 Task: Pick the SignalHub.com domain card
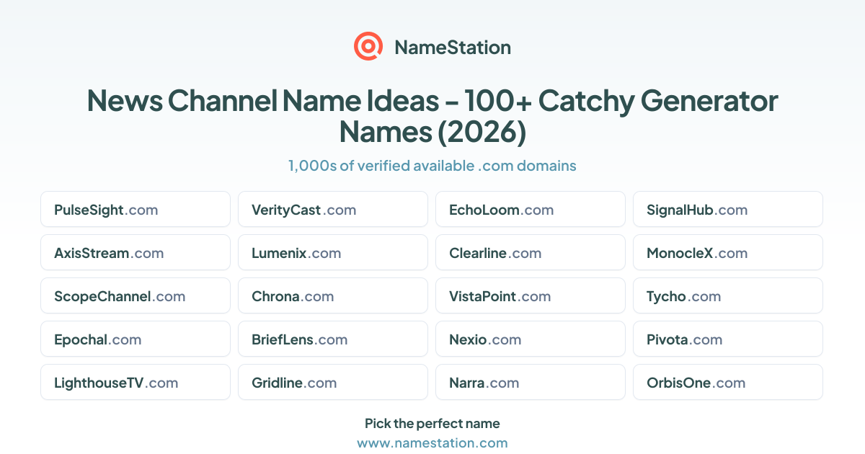(728, 209)
